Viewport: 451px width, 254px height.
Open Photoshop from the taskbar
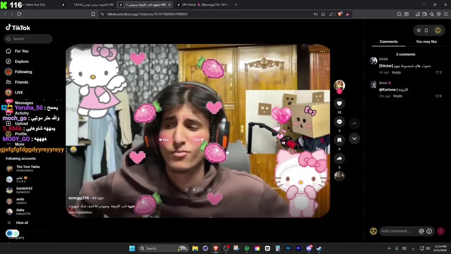click(288, 248)
